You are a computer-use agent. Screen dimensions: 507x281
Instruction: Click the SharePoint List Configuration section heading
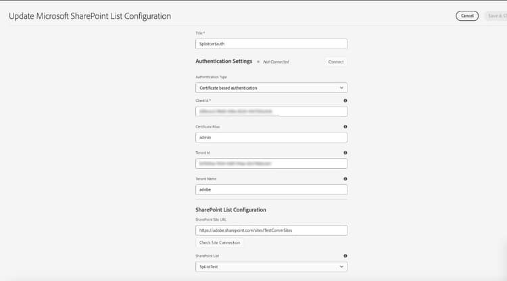(231, 209)
